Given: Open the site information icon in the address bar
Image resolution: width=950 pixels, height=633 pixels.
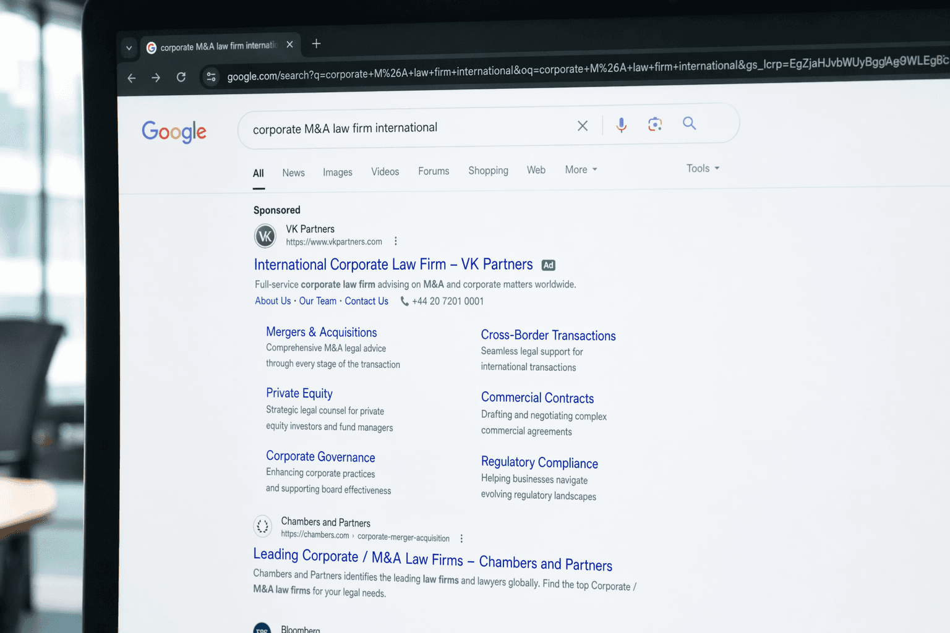Looking at the screenshot, I should pos(211,76).
